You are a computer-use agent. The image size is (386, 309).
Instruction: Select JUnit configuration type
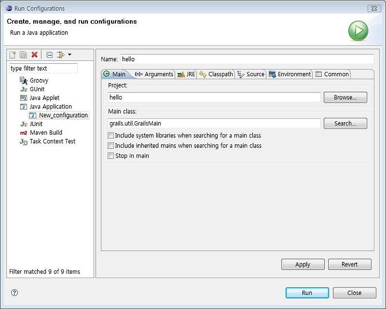36,124
